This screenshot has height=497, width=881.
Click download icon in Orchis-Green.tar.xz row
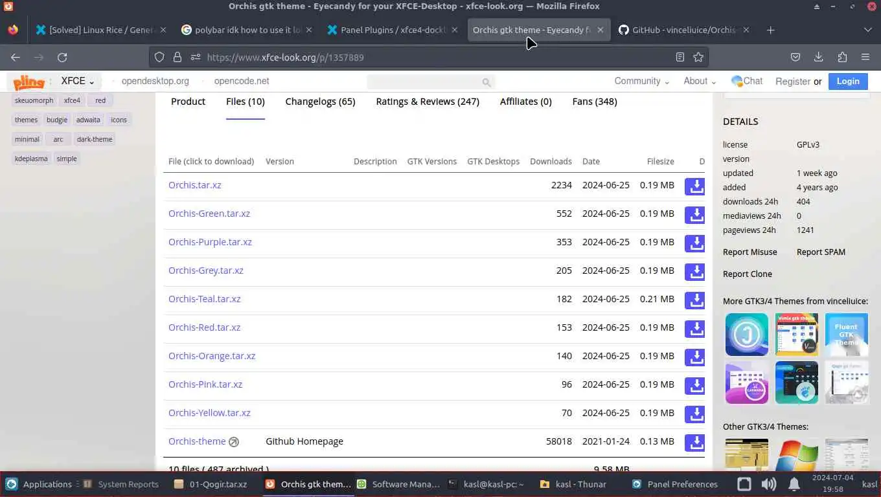pos(694,215)
